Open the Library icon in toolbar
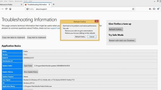 pos(150,9)
